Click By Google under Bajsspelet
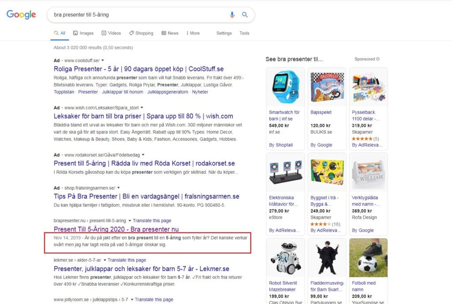 [321, 145]
